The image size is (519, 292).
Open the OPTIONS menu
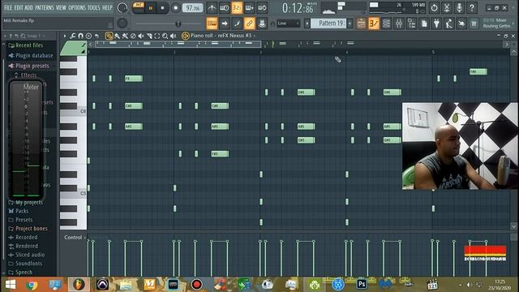point(77,7)
